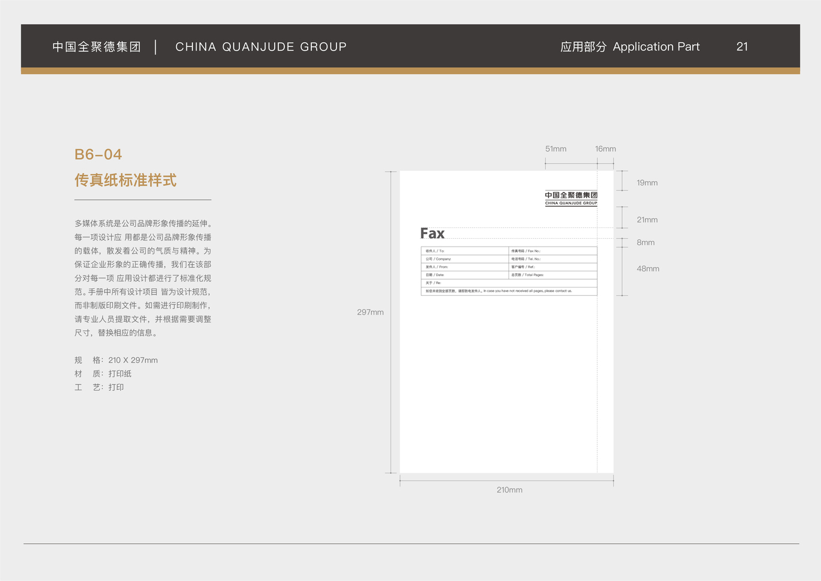Click the paragraph line starting "多媒体系统是公司品牌"
The width and height of the screenshot is (821, 581).
(143, 224)
